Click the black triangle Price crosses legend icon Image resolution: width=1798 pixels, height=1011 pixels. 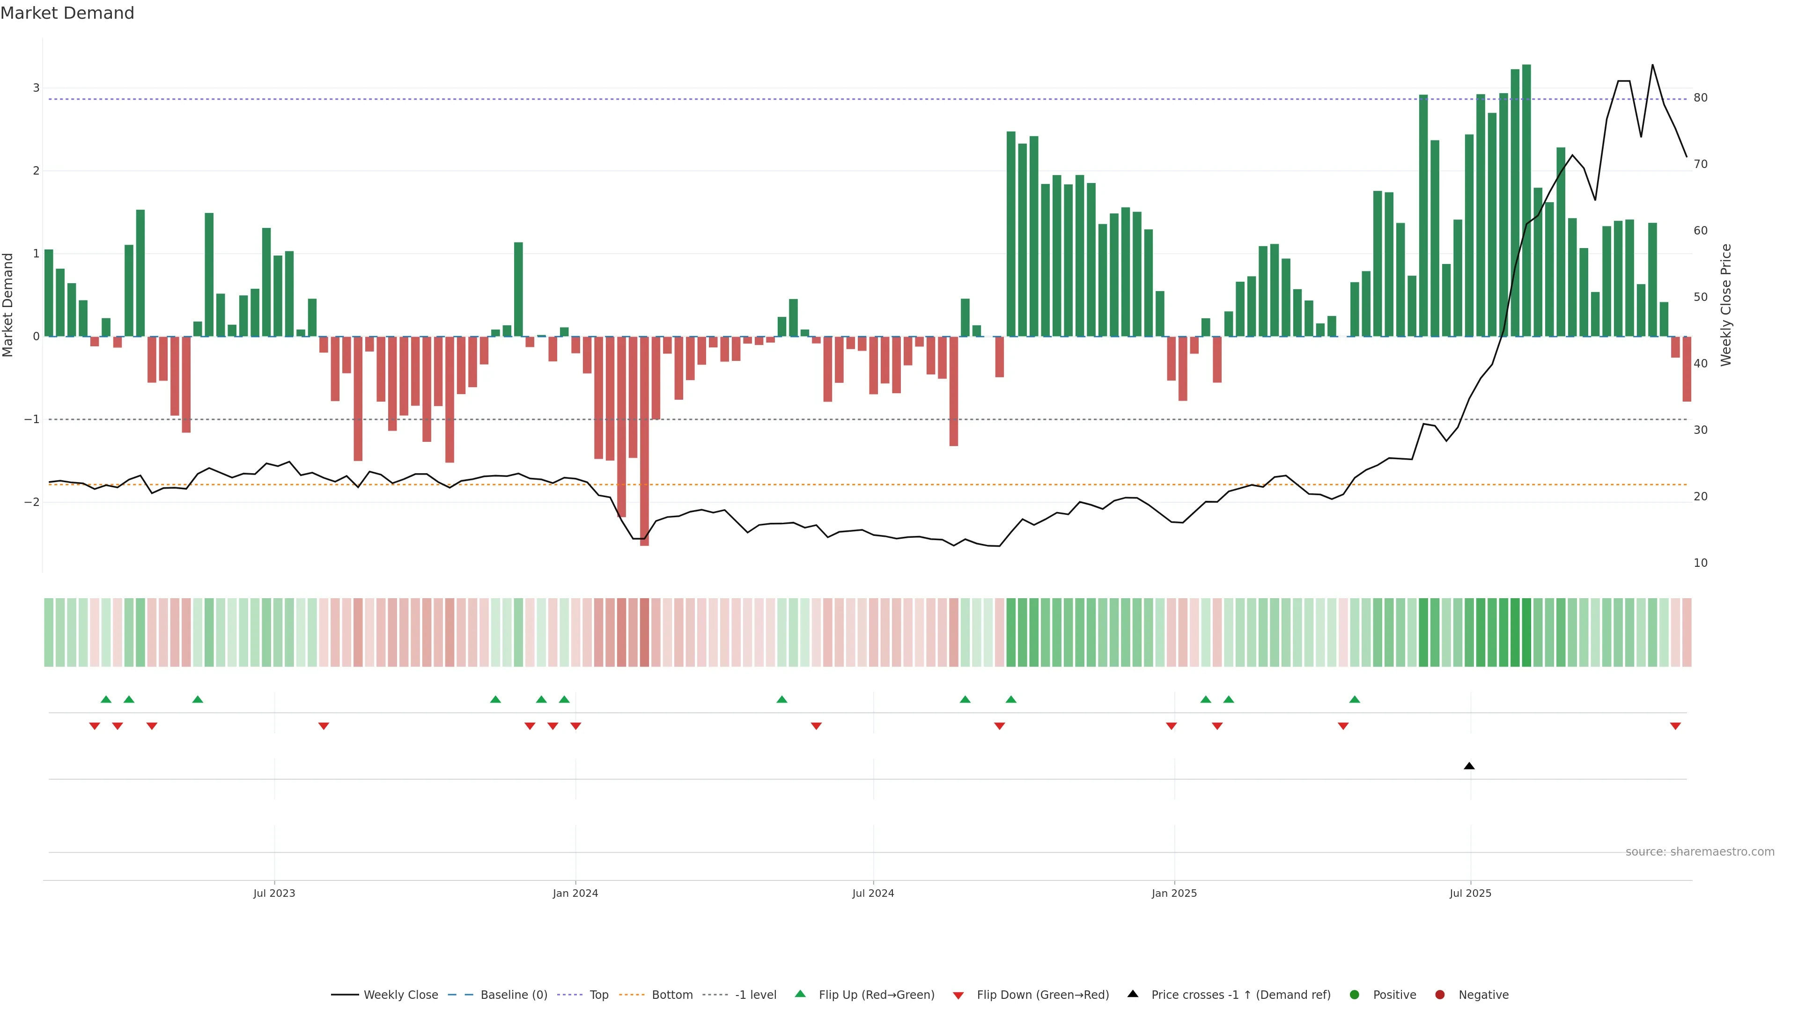[x=1132, y=994]
